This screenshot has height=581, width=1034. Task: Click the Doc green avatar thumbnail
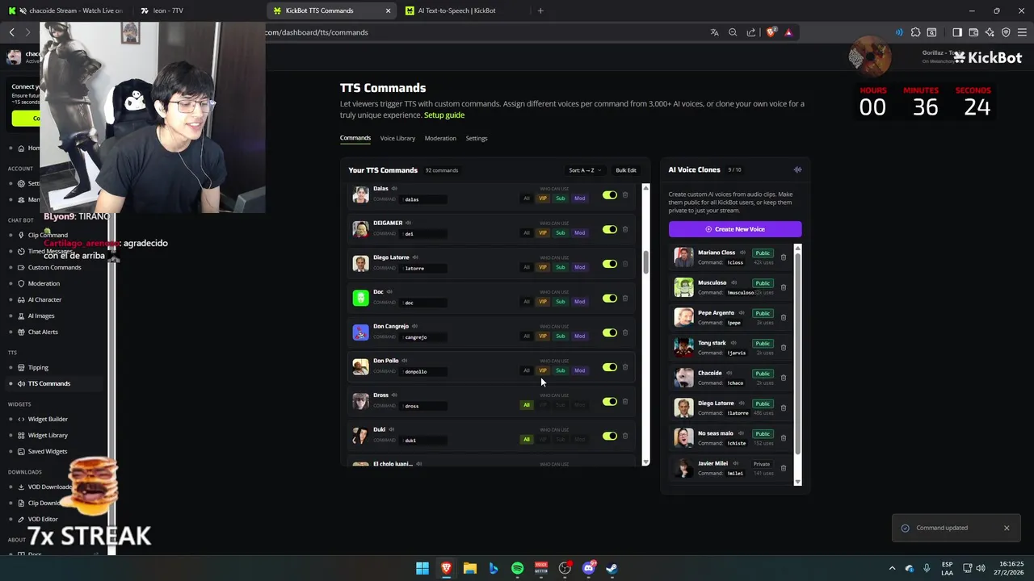360,298
